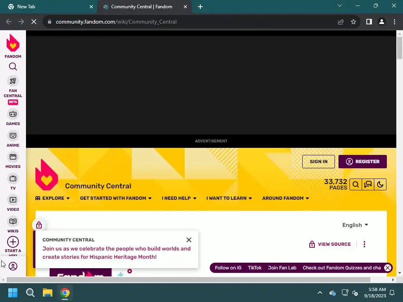Toggle dark theme with the moon icon

pyautogui.click(x=380, y=184)
